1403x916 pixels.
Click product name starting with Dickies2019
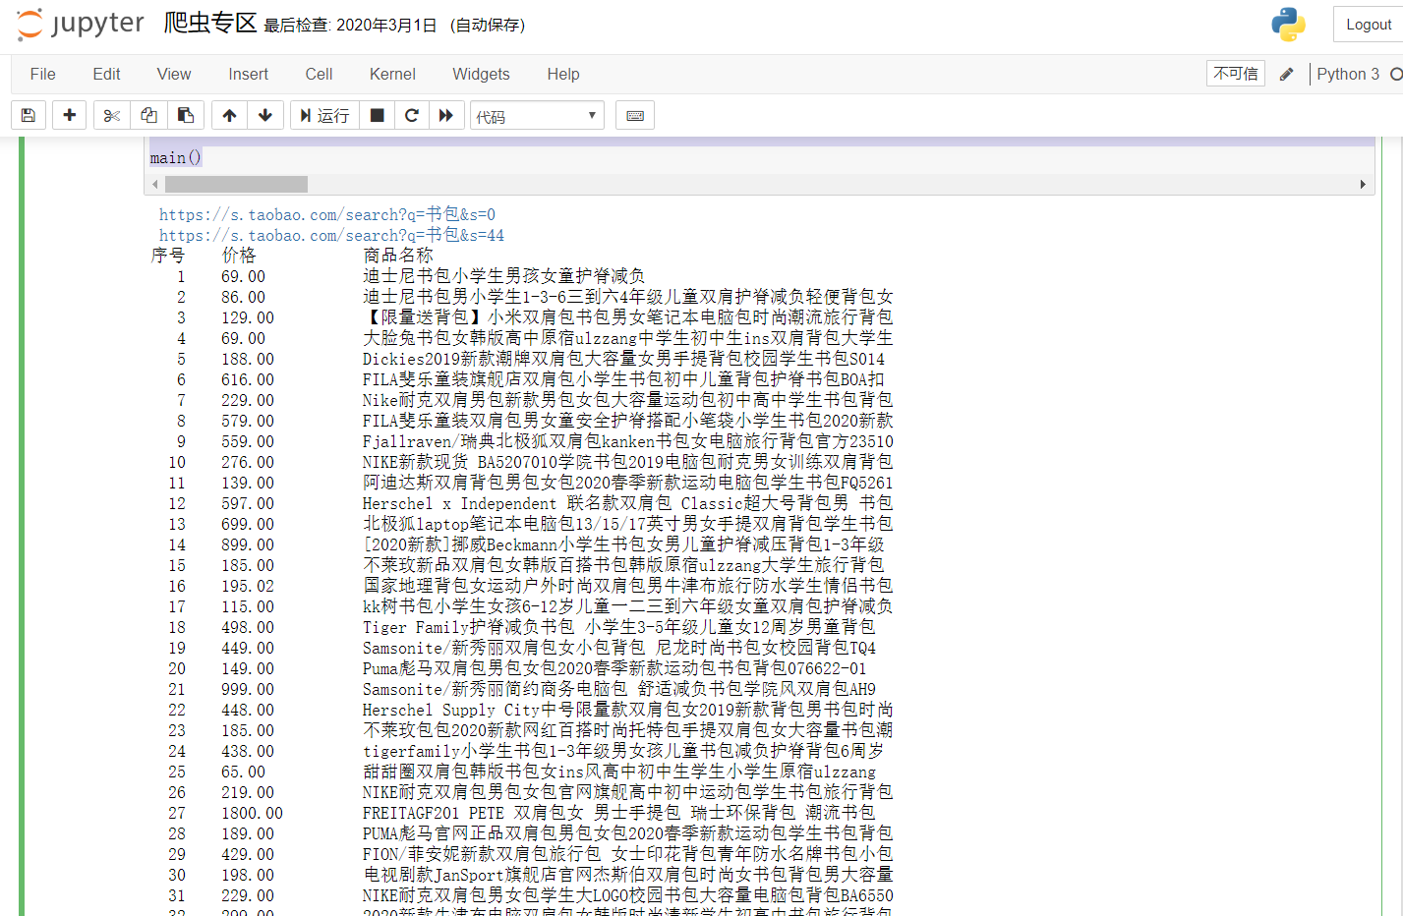click(x=623, y=359)
